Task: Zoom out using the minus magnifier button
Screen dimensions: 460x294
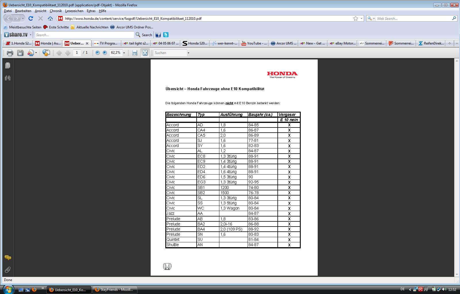Action: 97,53
